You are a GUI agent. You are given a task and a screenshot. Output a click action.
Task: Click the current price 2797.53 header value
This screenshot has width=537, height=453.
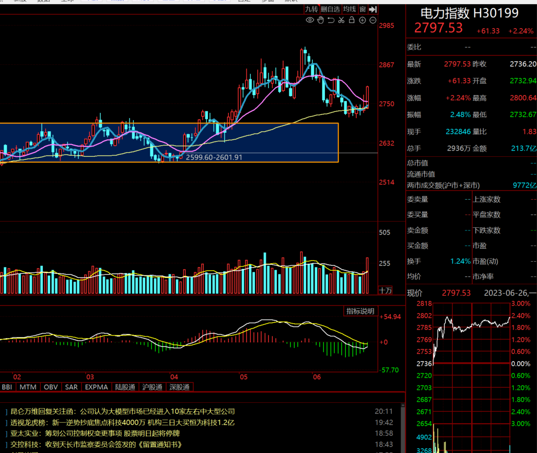[438, 28]
